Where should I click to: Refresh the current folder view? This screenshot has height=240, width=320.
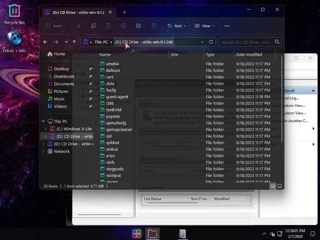tap(211, 42)
